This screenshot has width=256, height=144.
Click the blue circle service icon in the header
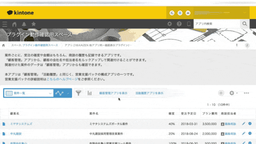tap(180, 13)
